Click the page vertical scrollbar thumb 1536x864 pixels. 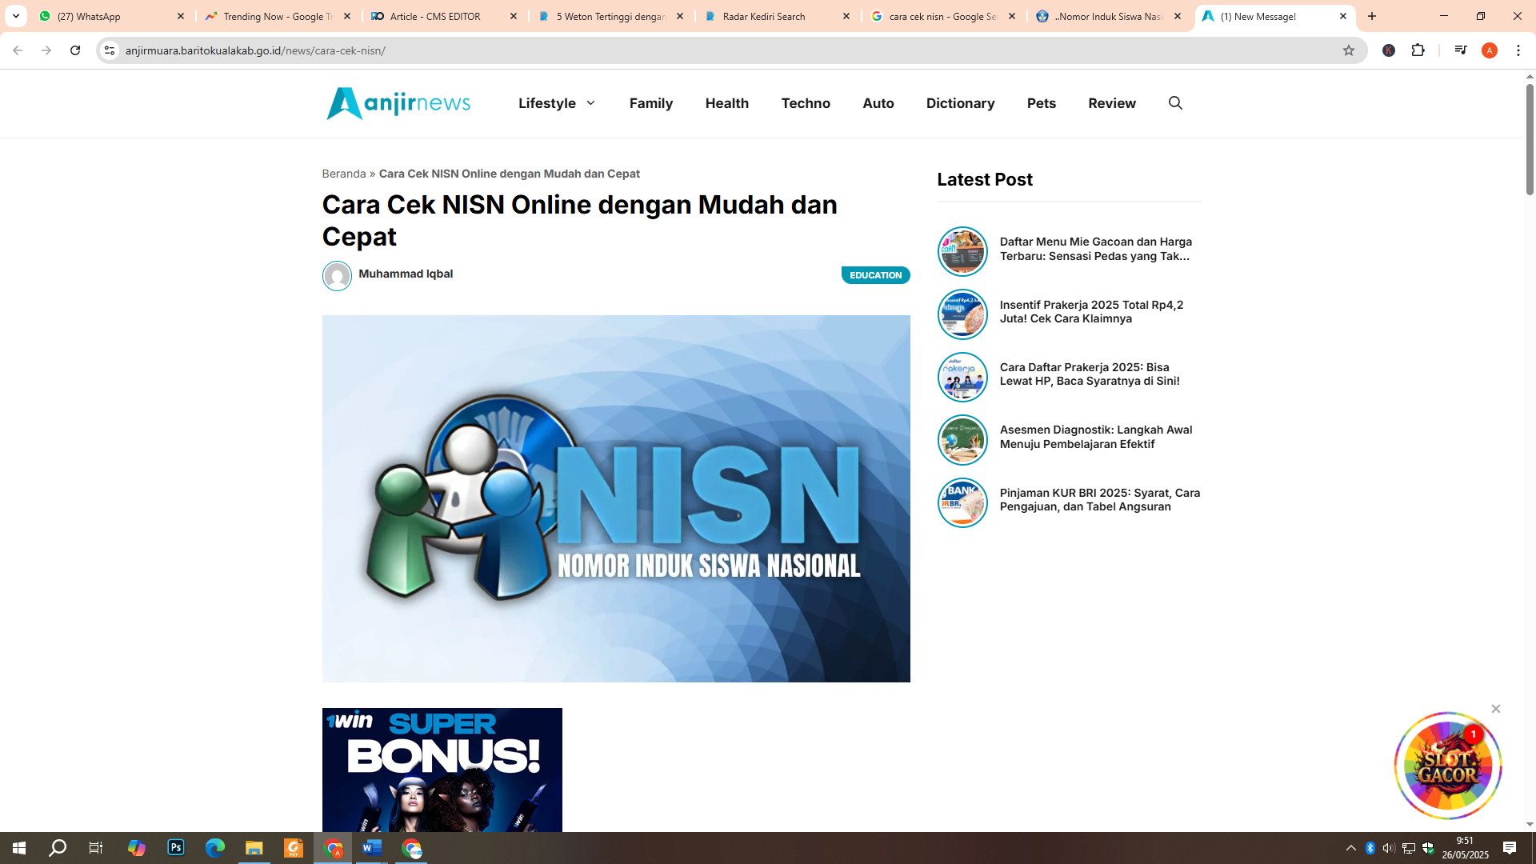coord(1530,138)
